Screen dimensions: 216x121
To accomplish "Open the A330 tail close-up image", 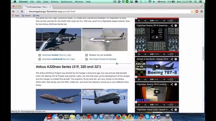I will (x=58, y=40).
